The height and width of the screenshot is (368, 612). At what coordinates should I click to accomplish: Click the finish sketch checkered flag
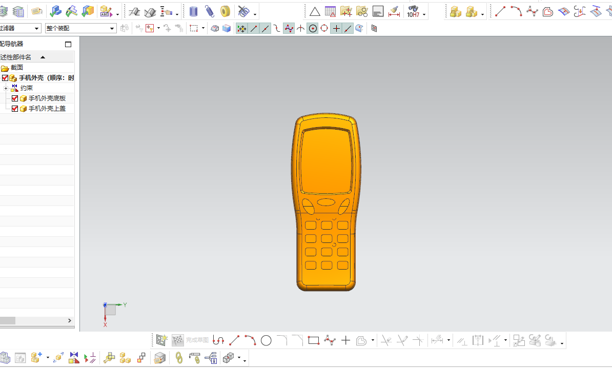coord(177,340)
